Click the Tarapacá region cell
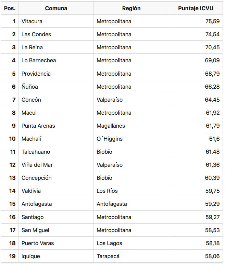The height and width of the screenshot is (264, 225). pos(131,256)
